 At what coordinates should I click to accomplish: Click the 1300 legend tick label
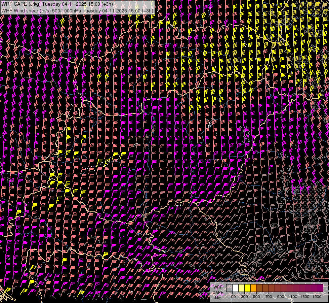(x=305, y=297)
